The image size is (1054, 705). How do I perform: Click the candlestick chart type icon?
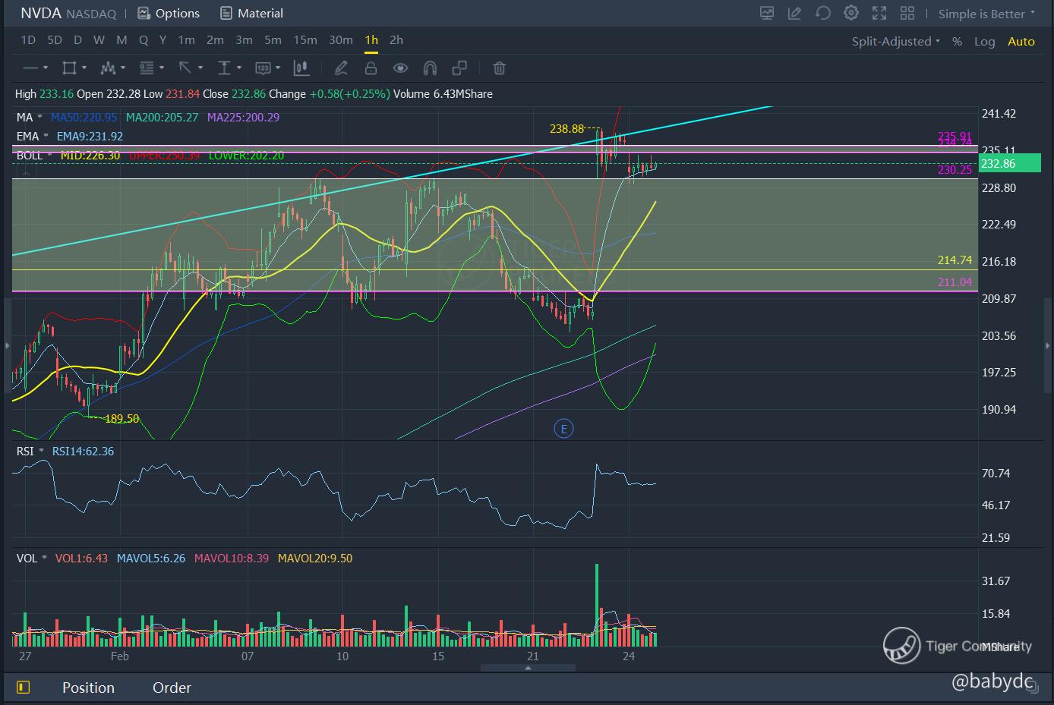301,68
